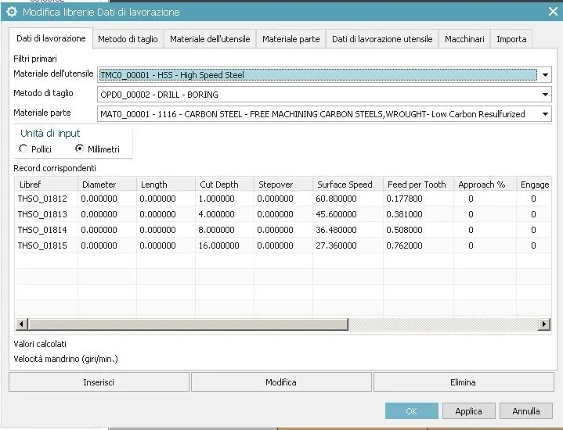Open Dati di lavorazione utensile tab
This screenshot has width=563, height=430.
coord(382,39)
